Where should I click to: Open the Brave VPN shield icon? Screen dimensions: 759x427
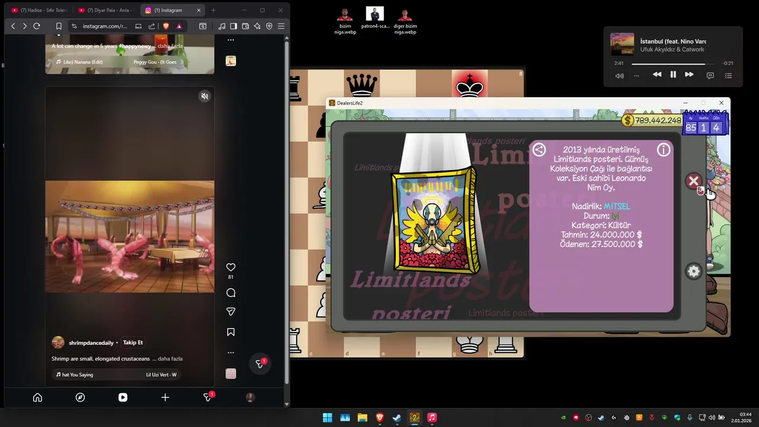click(x=269, y=26)
